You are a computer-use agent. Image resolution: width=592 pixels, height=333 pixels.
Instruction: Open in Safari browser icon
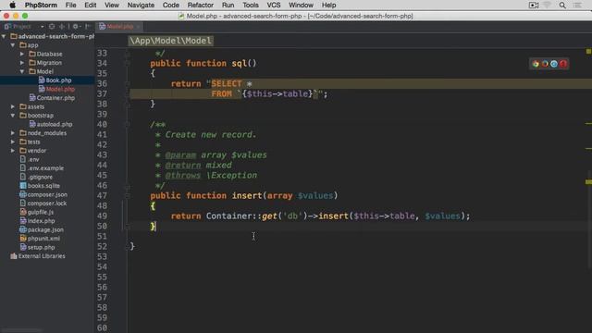[554, 64]
